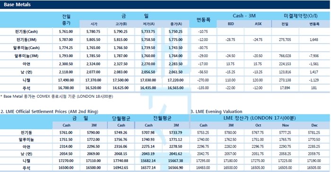Select the '종가(A)' column header

coord(176,24)
